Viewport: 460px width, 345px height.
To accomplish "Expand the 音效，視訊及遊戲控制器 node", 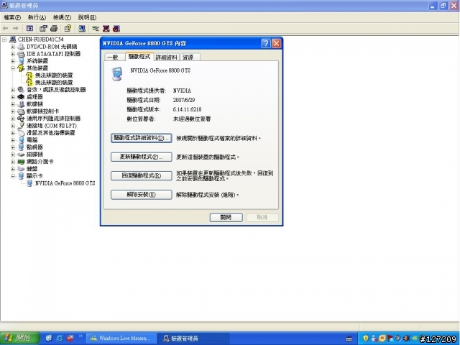I will tap(13, 90).
